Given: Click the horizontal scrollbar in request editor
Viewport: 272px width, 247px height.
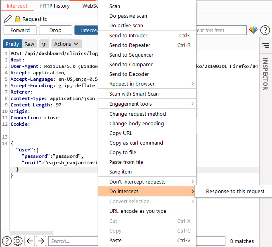Looking at the screenshot, I should [x=32, y=233].
